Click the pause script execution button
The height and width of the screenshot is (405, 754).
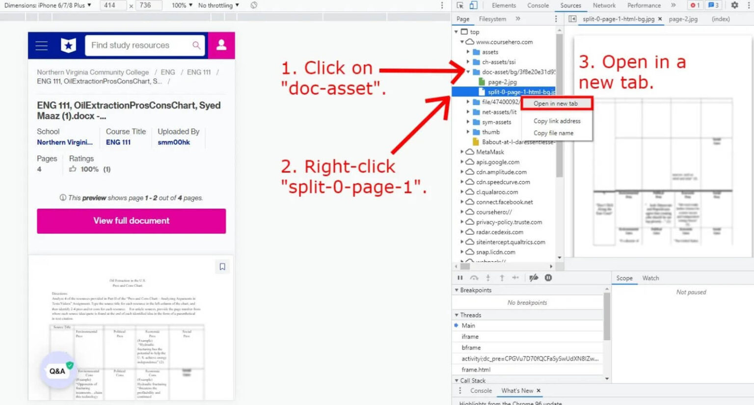pos(460,278)
